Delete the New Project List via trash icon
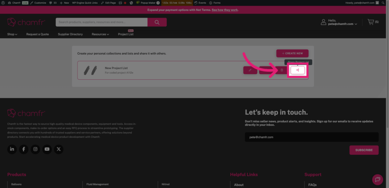 [x=282, y=70]
